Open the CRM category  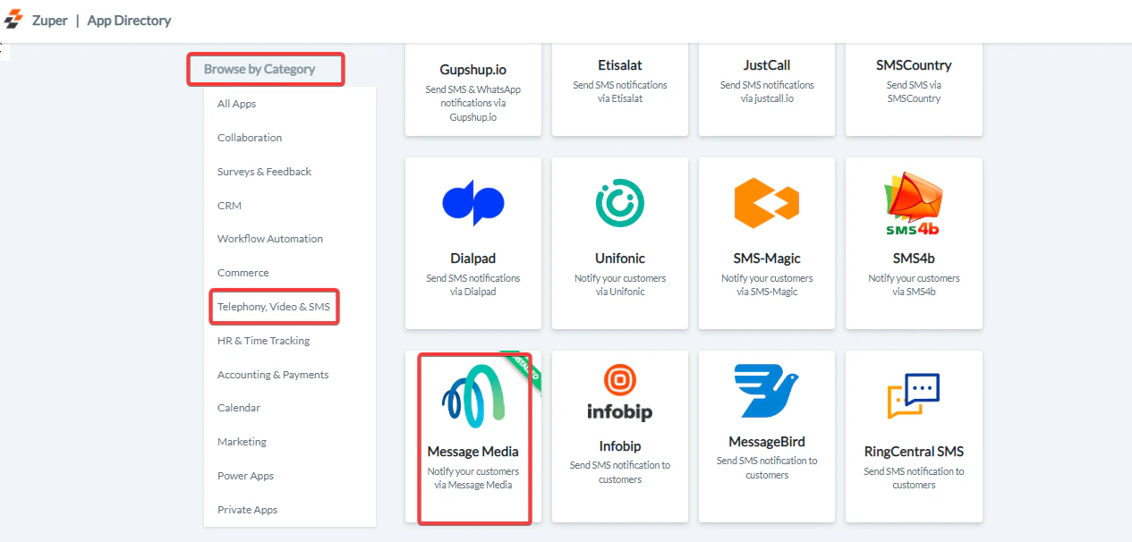click(229, 206)
